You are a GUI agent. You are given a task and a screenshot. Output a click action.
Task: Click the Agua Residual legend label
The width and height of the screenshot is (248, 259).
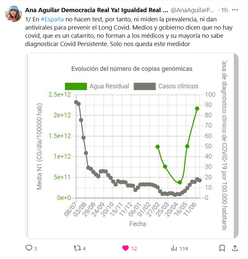point(109,86)
